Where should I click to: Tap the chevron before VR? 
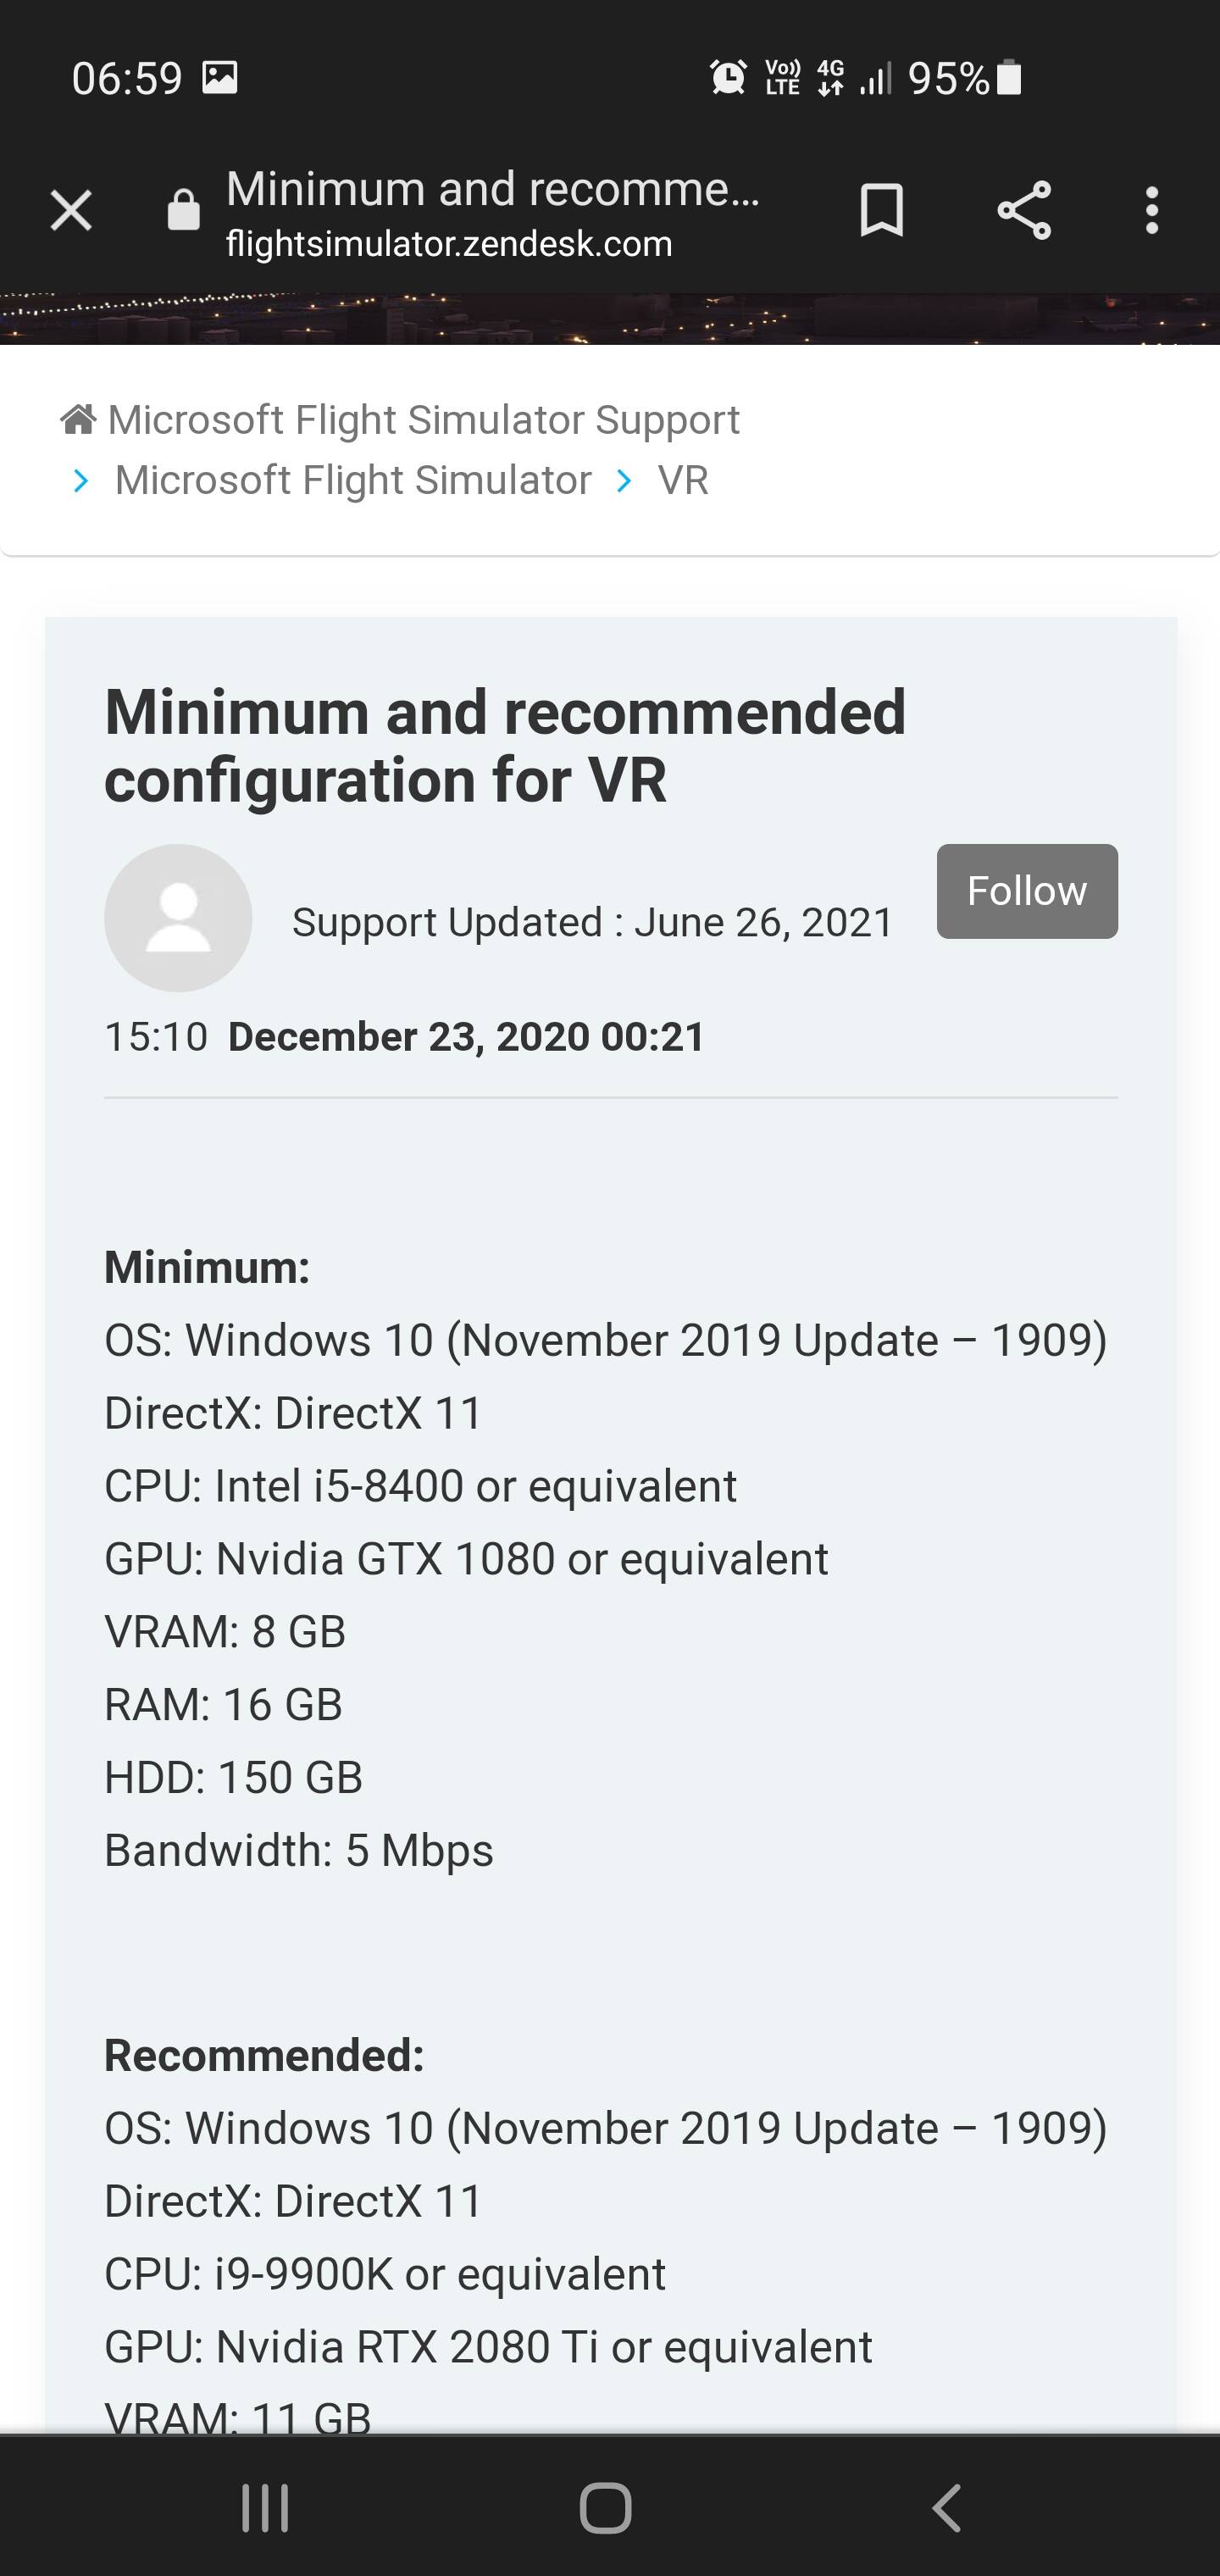(624, 481)
